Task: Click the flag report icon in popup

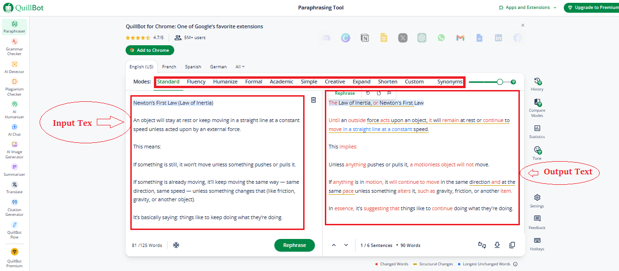Action: [x=389, y=93]
